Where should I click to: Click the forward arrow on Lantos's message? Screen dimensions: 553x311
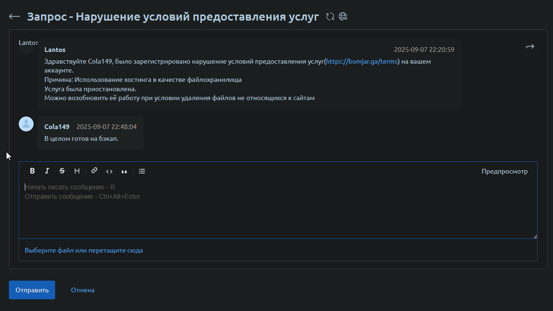(530, 47)
